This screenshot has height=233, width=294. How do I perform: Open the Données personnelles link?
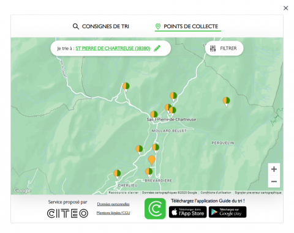113,204
